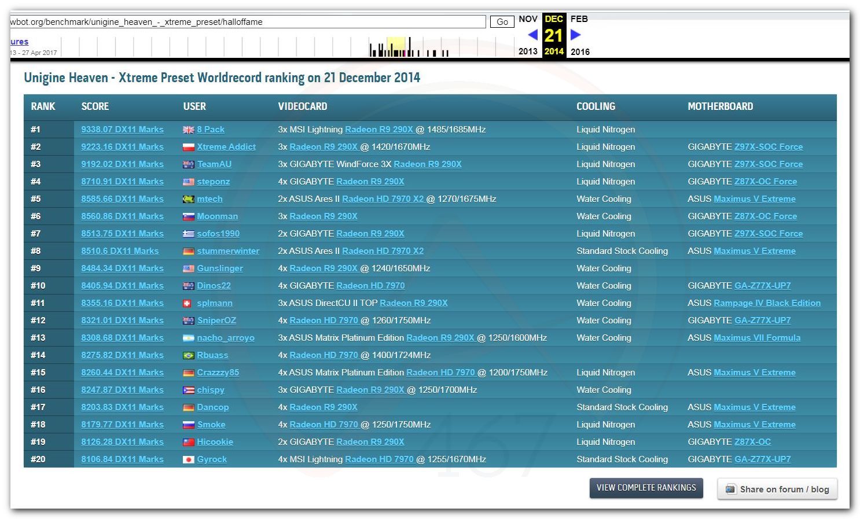Select the NOV 2013 capture month

point(528,19)
